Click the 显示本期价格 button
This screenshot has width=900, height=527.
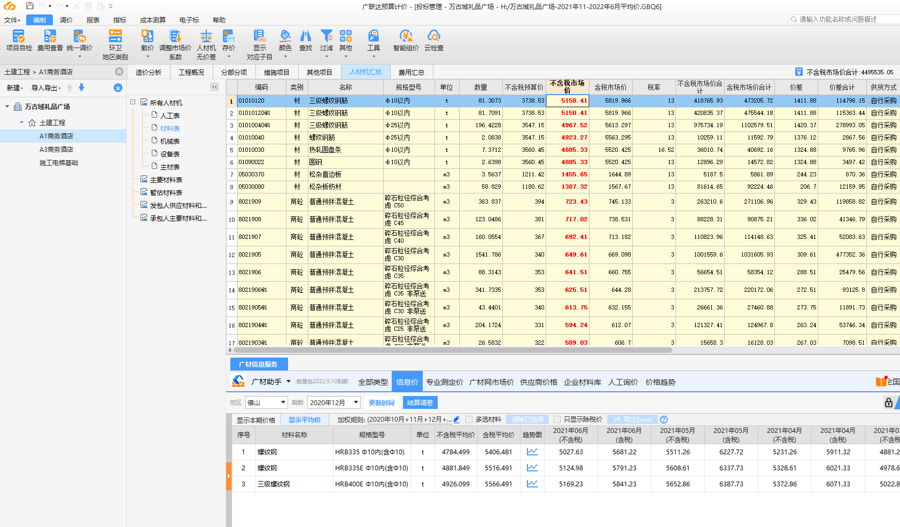256,420
